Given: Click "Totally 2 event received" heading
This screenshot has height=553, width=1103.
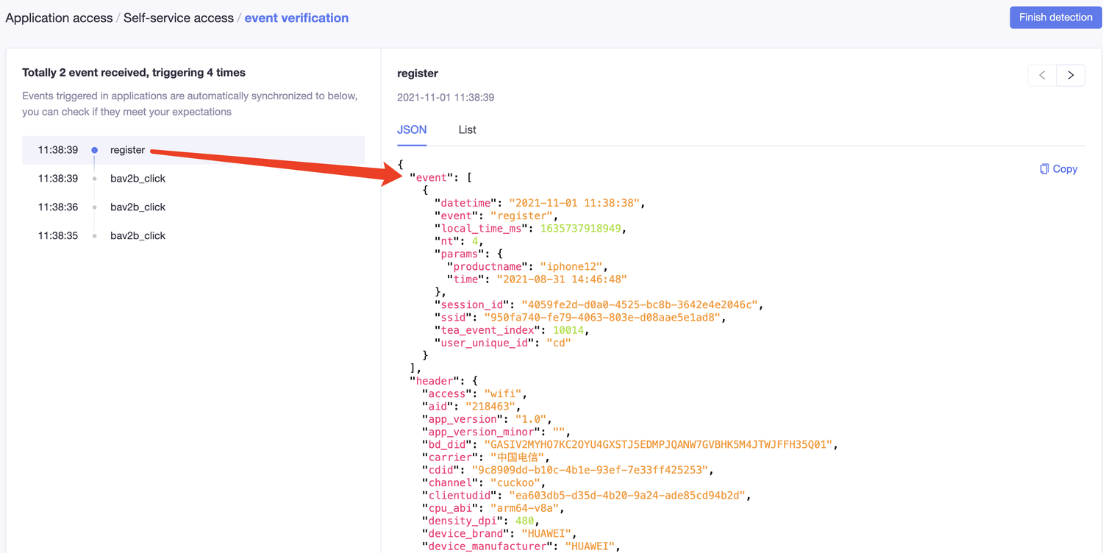Looking at the screenshot, I should [x=134, y=73].
